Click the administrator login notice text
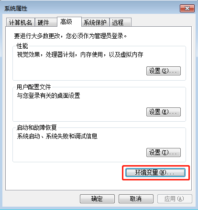The height and width of the screenshot is (210, 198). pos(70,36)
